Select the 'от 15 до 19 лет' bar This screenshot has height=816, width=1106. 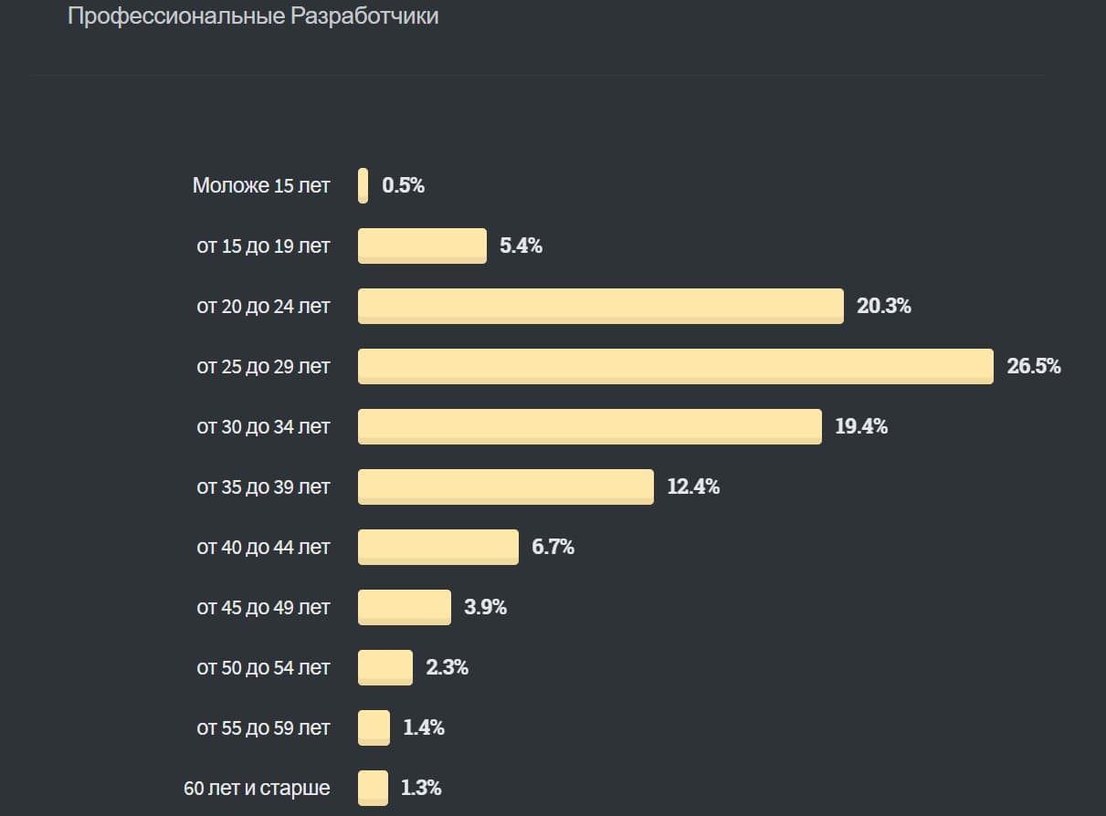coord(422,246)
